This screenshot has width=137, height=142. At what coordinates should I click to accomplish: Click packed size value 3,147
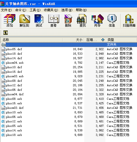(x=100, y=63)
